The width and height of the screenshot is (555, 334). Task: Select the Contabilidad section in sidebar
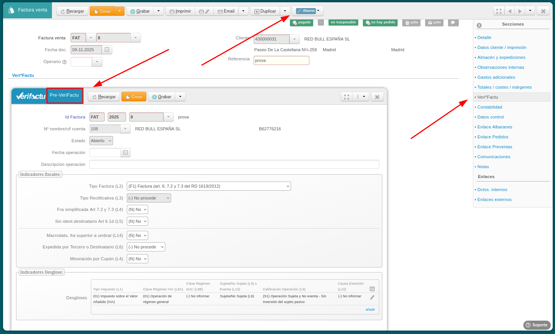pyautogui.click(x=490, y=107)
